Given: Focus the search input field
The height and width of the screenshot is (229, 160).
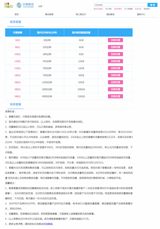Looking at the screenshot, I should point(120,5).
